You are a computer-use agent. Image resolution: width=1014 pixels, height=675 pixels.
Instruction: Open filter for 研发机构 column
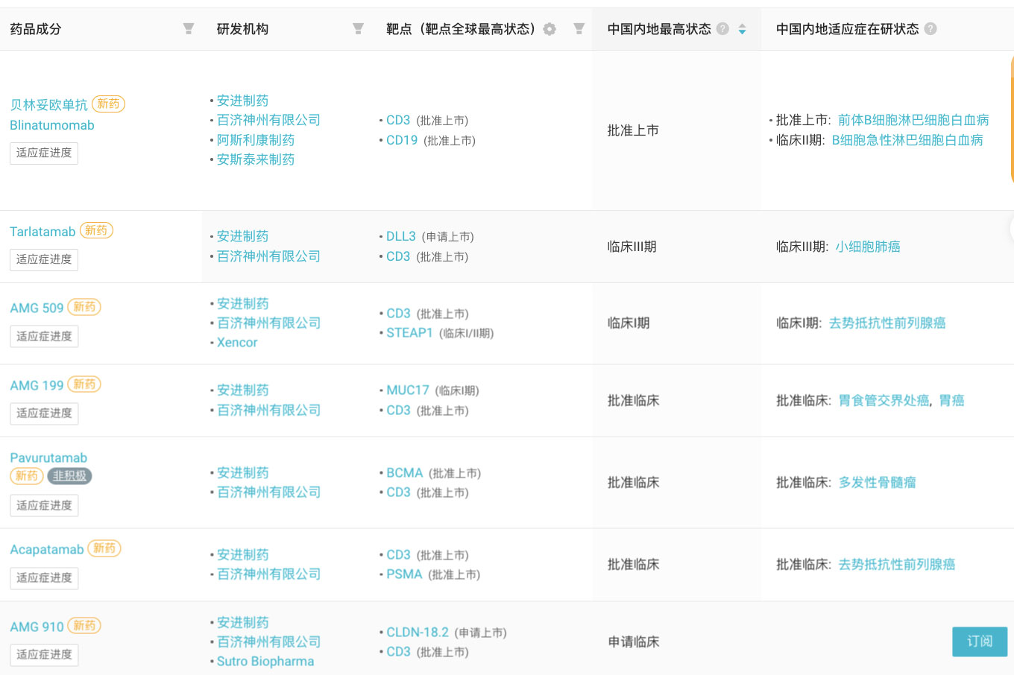tap(358, 29)
